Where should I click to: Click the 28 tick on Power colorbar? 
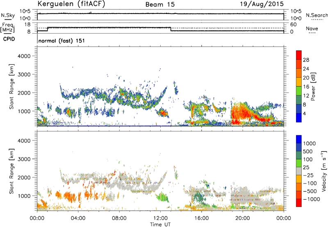pyautogui.click(x=306, y=60)
